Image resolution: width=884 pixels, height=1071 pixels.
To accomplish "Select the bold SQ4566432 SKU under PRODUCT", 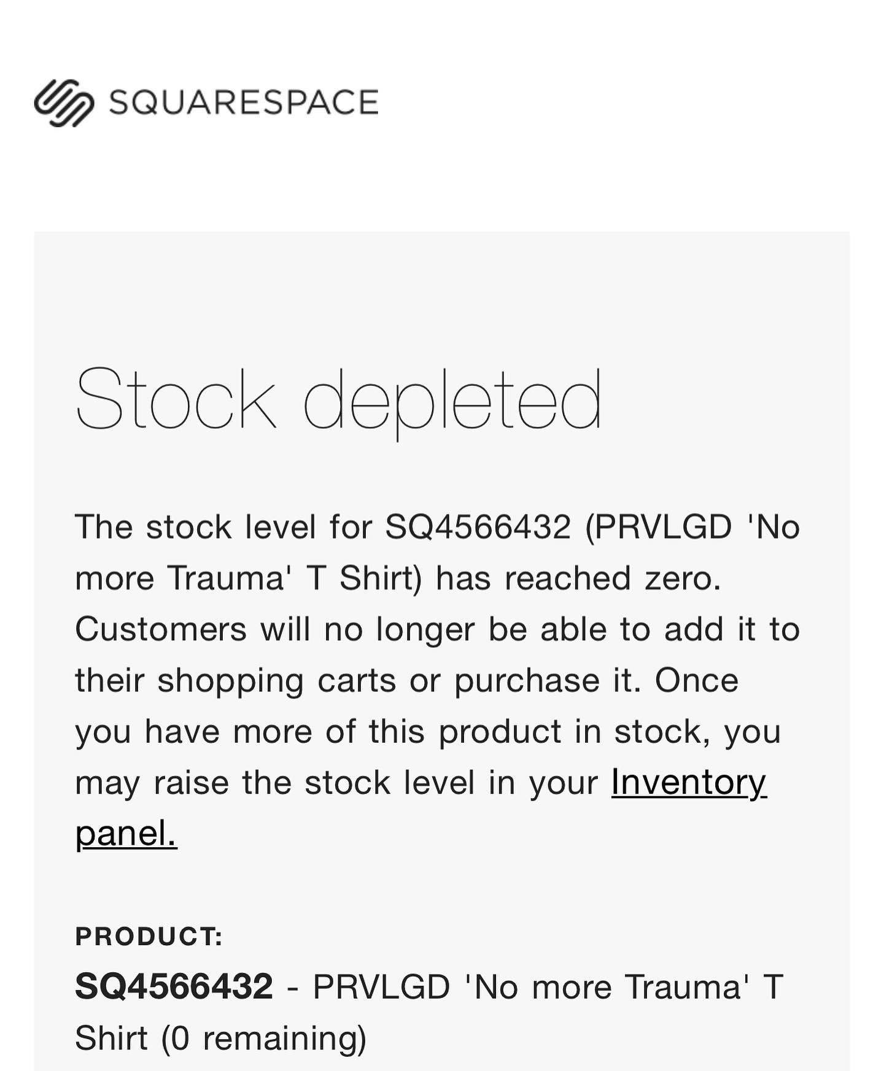I will click(x=174, y=986).
